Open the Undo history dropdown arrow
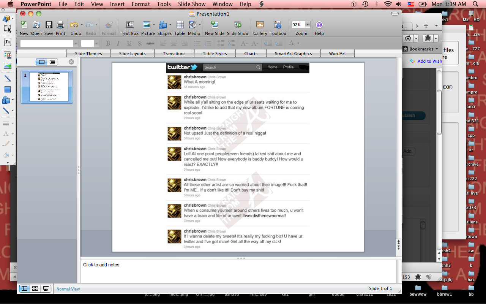Image resolution: width=486 pixels, height=304 pixels. click(81, 25)
